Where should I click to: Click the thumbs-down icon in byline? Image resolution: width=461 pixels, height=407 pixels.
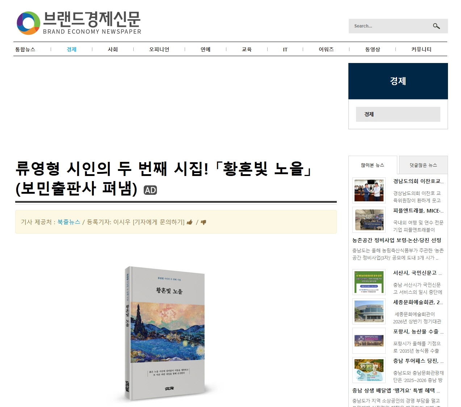click(204, 222)
